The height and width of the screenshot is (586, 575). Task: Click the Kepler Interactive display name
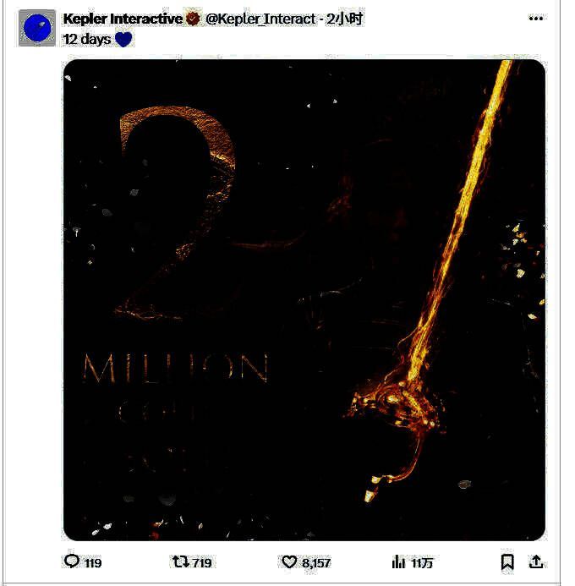click(x=123, y=19)
